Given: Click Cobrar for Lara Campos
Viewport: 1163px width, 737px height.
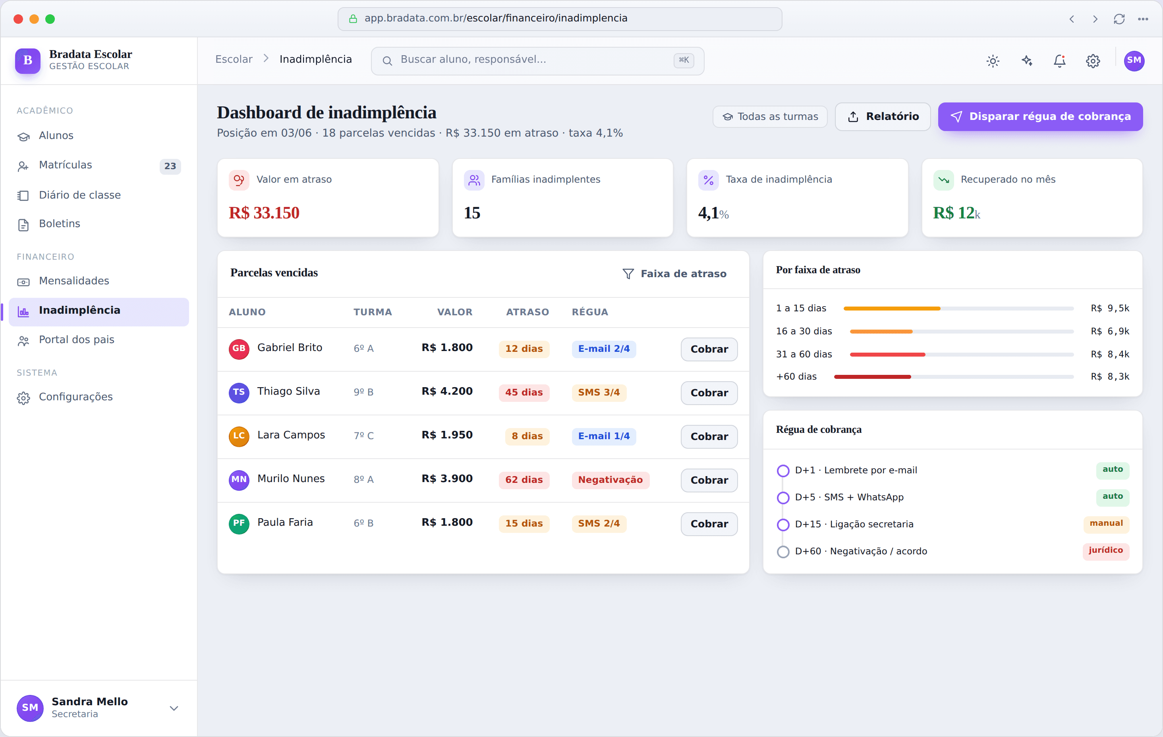Looking at the screenshot, I should (x=709, y=436).
